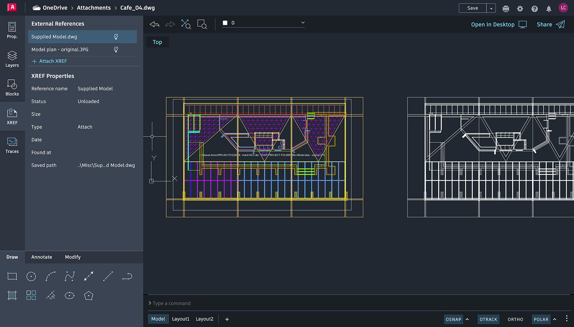Open the Traces panel
Screen dimensions: 574x327
point(12,145)
